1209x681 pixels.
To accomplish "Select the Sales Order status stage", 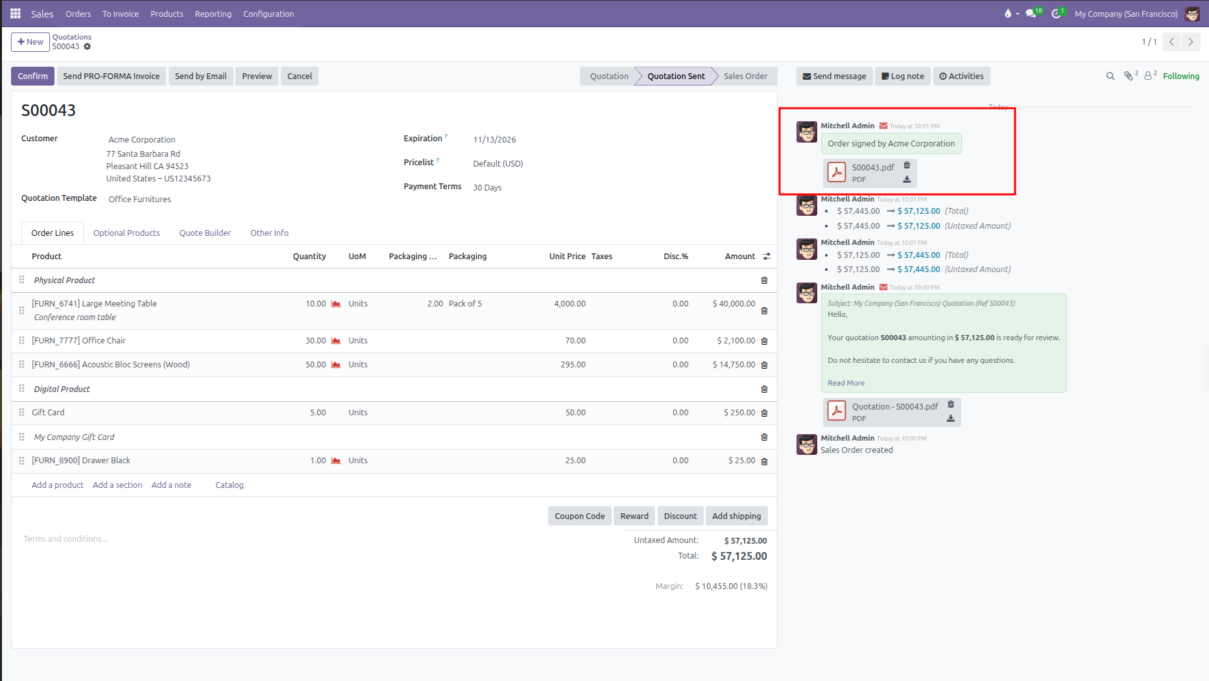I will pyautogui.click(x=745, y=76).
